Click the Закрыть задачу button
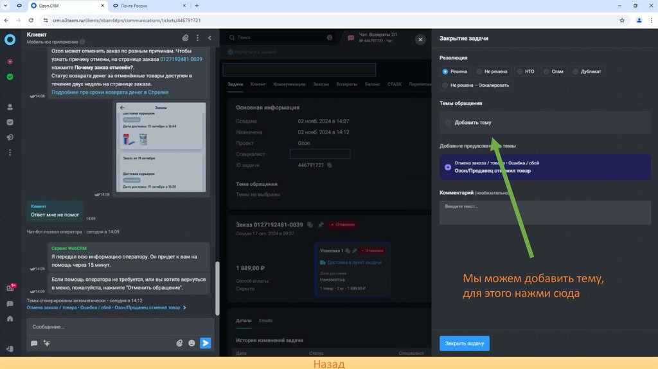Image resolution: width=658 pixels, height=369 pixels. [464, 343]
